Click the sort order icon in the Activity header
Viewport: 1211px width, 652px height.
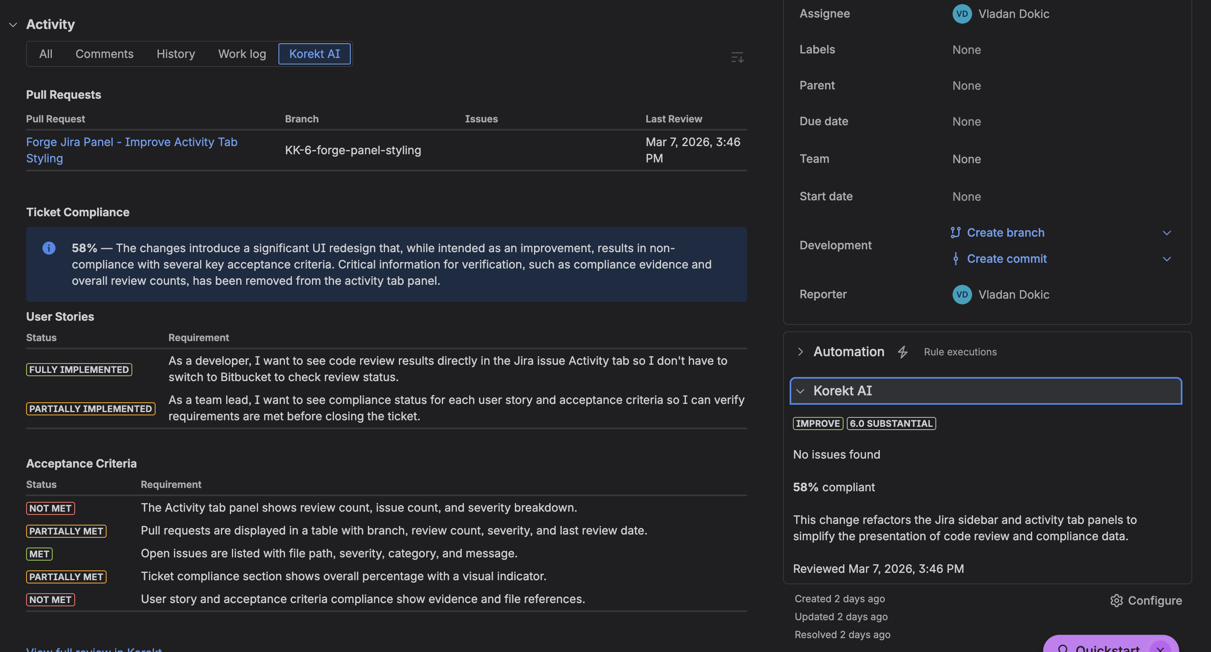coord(737,57)
